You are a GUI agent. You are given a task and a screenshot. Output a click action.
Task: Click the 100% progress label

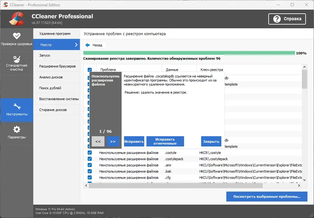pos(301,53)
